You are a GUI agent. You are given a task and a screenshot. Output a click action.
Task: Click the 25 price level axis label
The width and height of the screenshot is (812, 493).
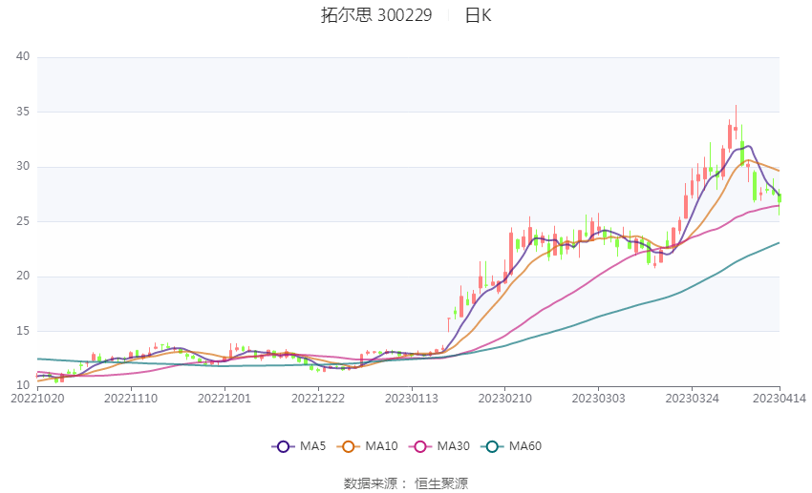click(24, 221)
